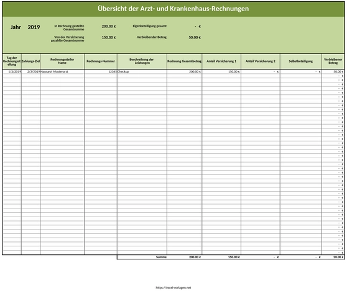Select the 'Verbleibener Betrag' column header
Image resolution: width=347 pixels, height=291 pixels.
pyautogui.click(x=333, y=61)
